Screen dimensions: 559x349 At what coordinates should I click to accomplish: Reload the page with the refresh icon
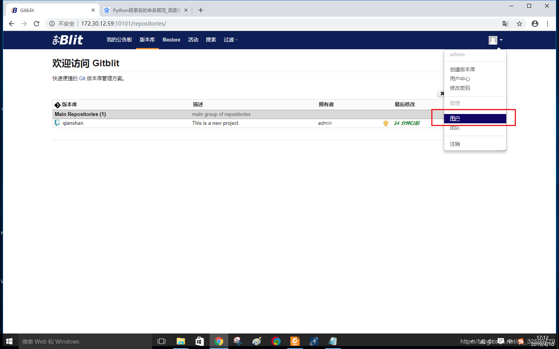[x=36, y=24]
